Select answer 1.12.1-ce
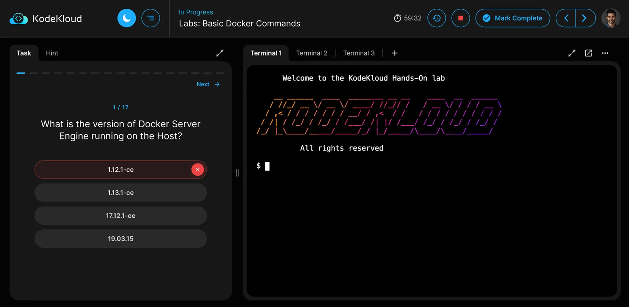The width and height of the screenshot is (629, 307). 120,170
